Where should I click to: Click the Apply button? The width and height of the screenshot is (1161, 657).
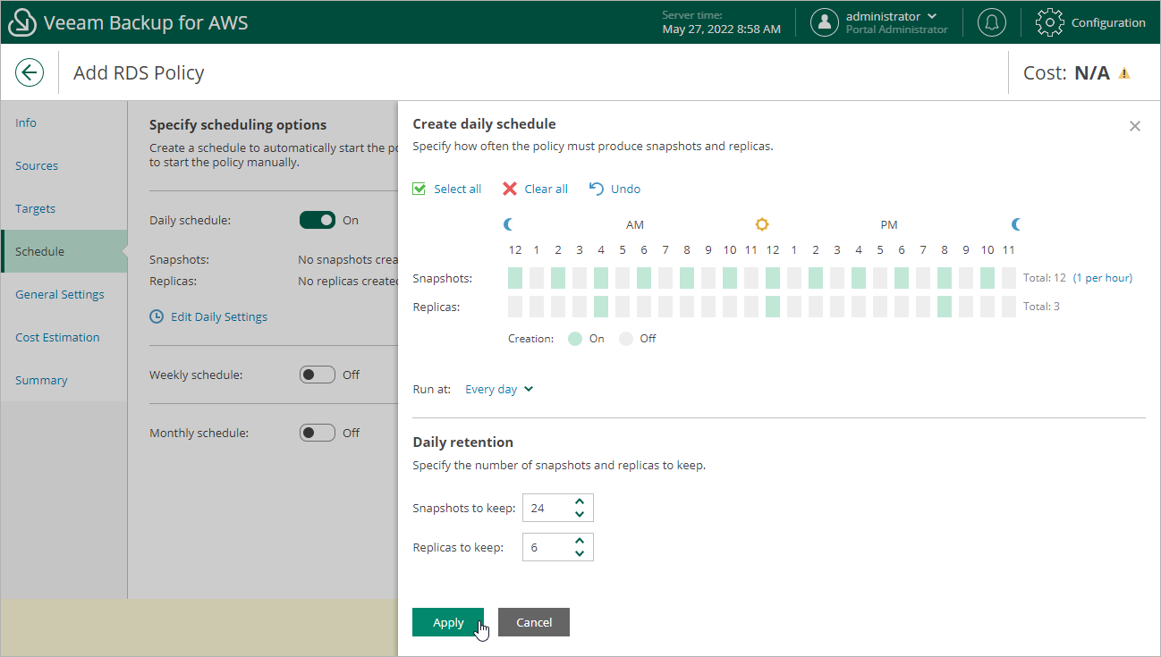pyautogui.click(x=448, y=622)
